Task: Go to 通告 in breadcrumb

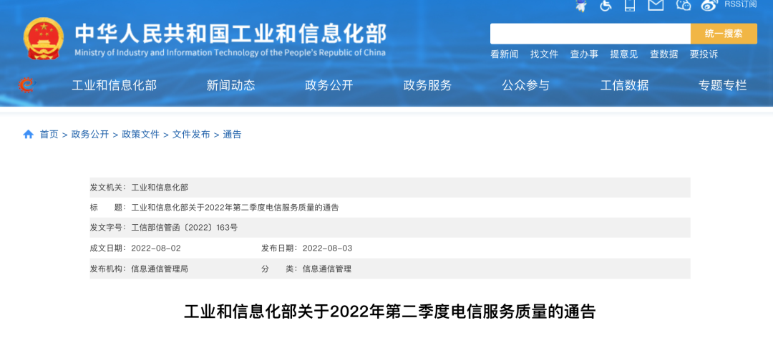Action: pos(232,134)
